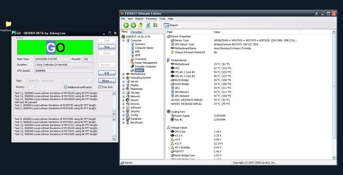Expand the Storage tree node
This screenshot has width=343, height=175.
pyautogui.click(x=123, y=92)
